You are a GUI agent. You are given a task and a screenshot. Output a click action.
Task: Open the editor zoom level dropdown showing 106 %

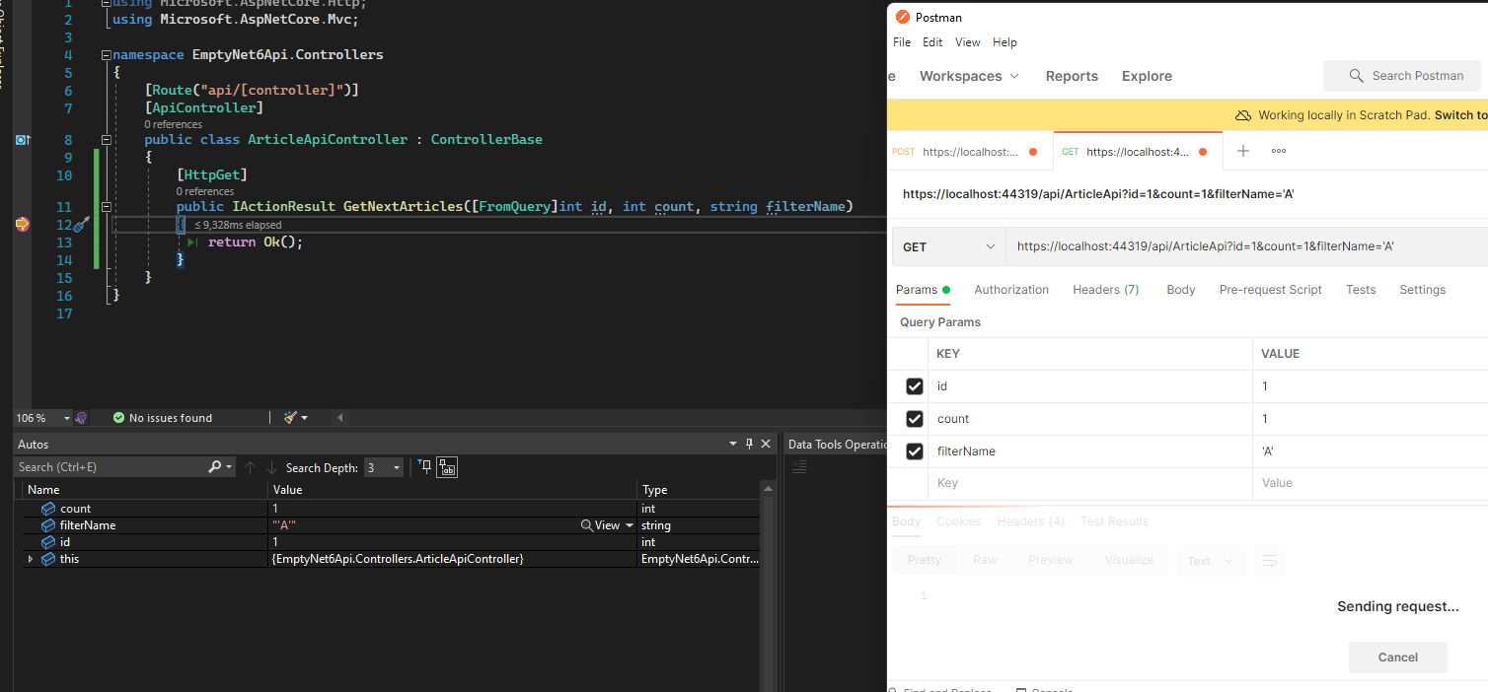[x=43, y=418]
